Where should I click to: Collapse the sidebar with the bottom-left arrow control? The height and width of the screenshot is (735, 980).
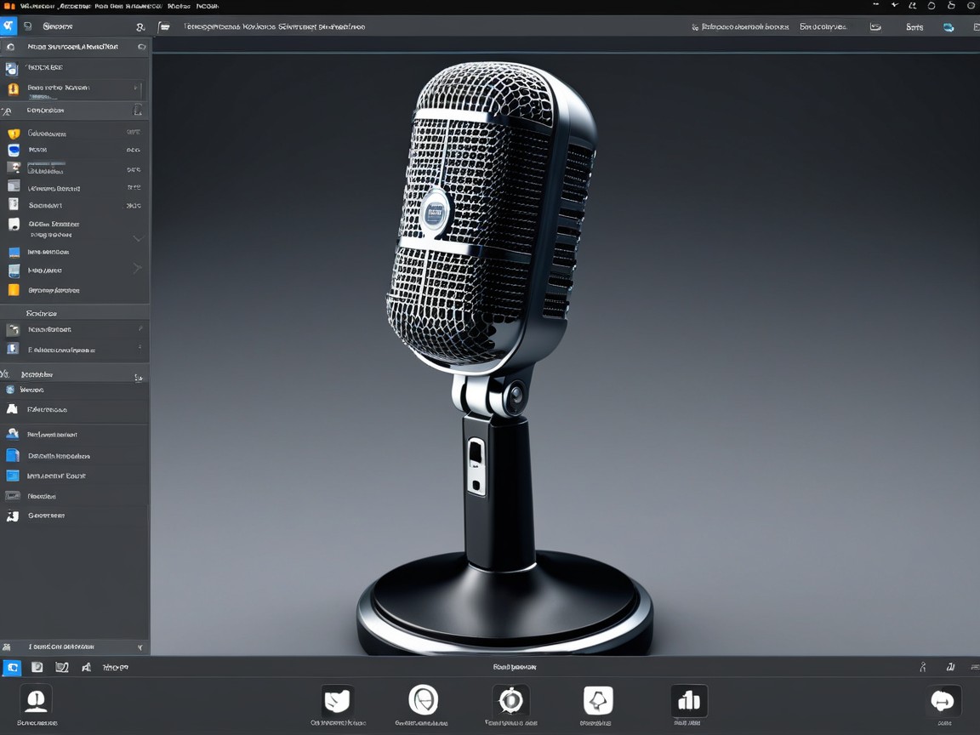point(141,647)
